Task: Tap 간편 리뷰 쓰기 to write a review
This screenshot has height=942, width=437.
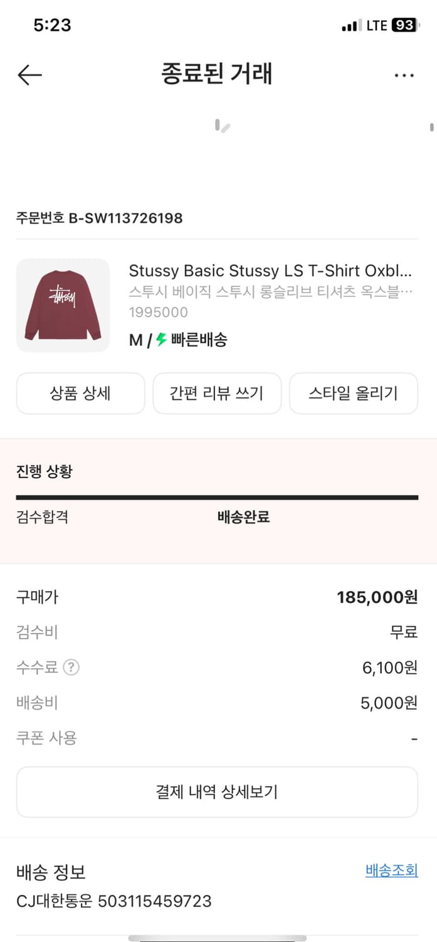Action: coord(217,393)
